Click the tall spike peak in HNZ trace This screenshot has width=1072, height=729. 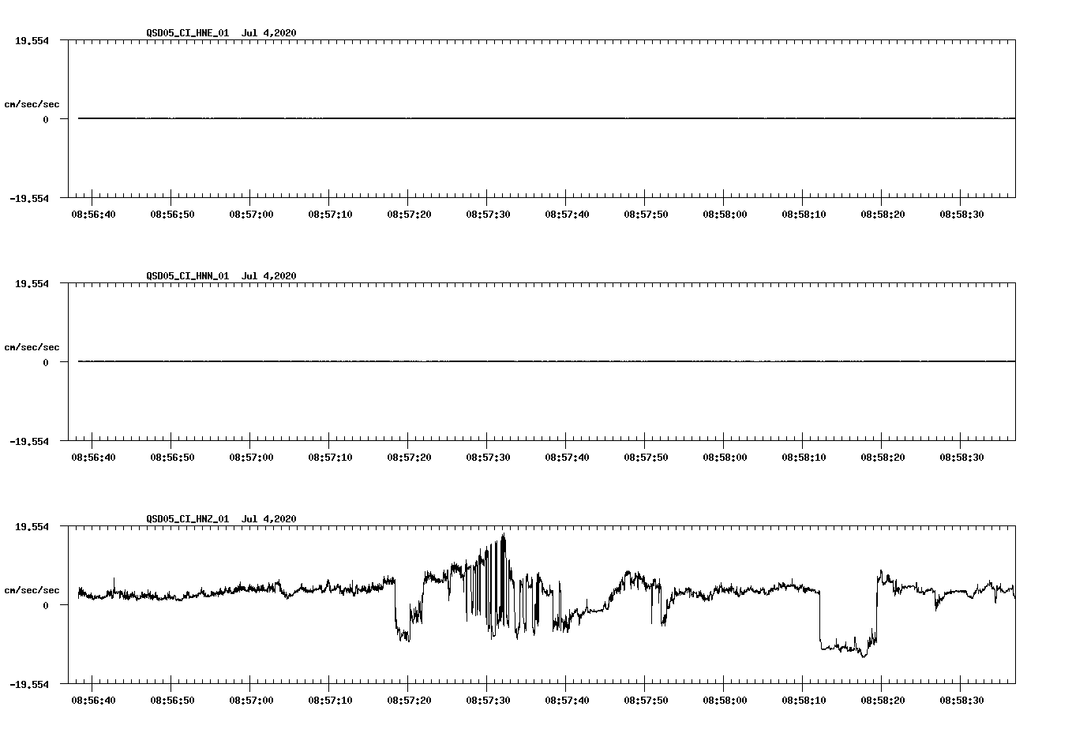click(x=504, y=536)
